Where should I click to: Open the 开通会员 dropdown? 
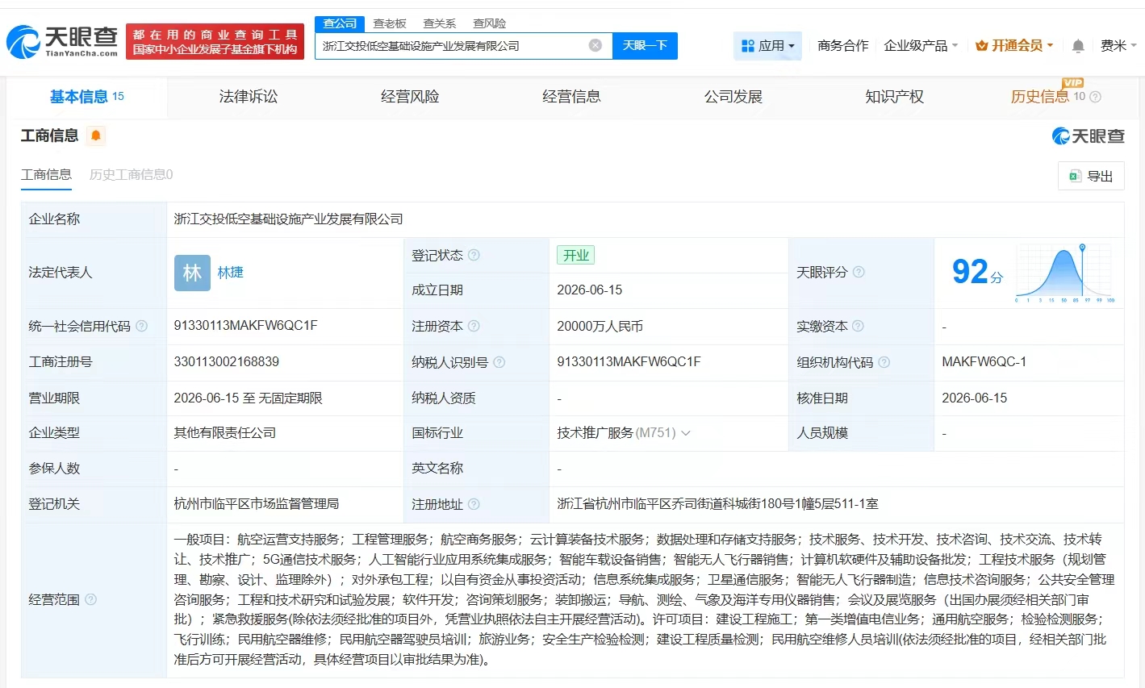click(x=1014, y=46)
